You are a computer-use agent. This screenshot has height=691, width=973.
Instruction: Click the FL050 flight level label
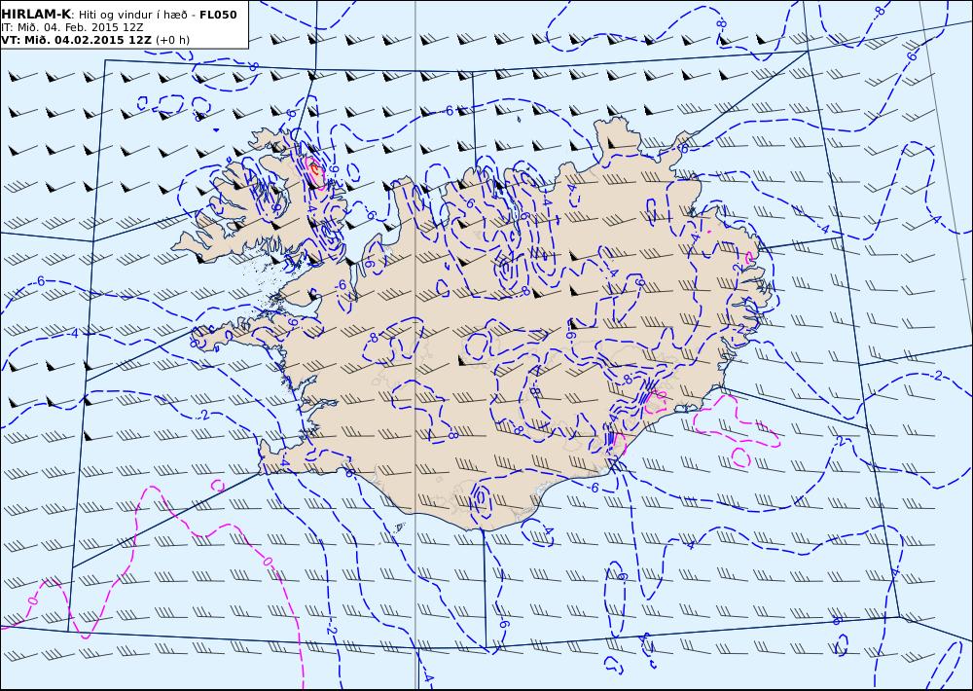[x=218, y=15]
